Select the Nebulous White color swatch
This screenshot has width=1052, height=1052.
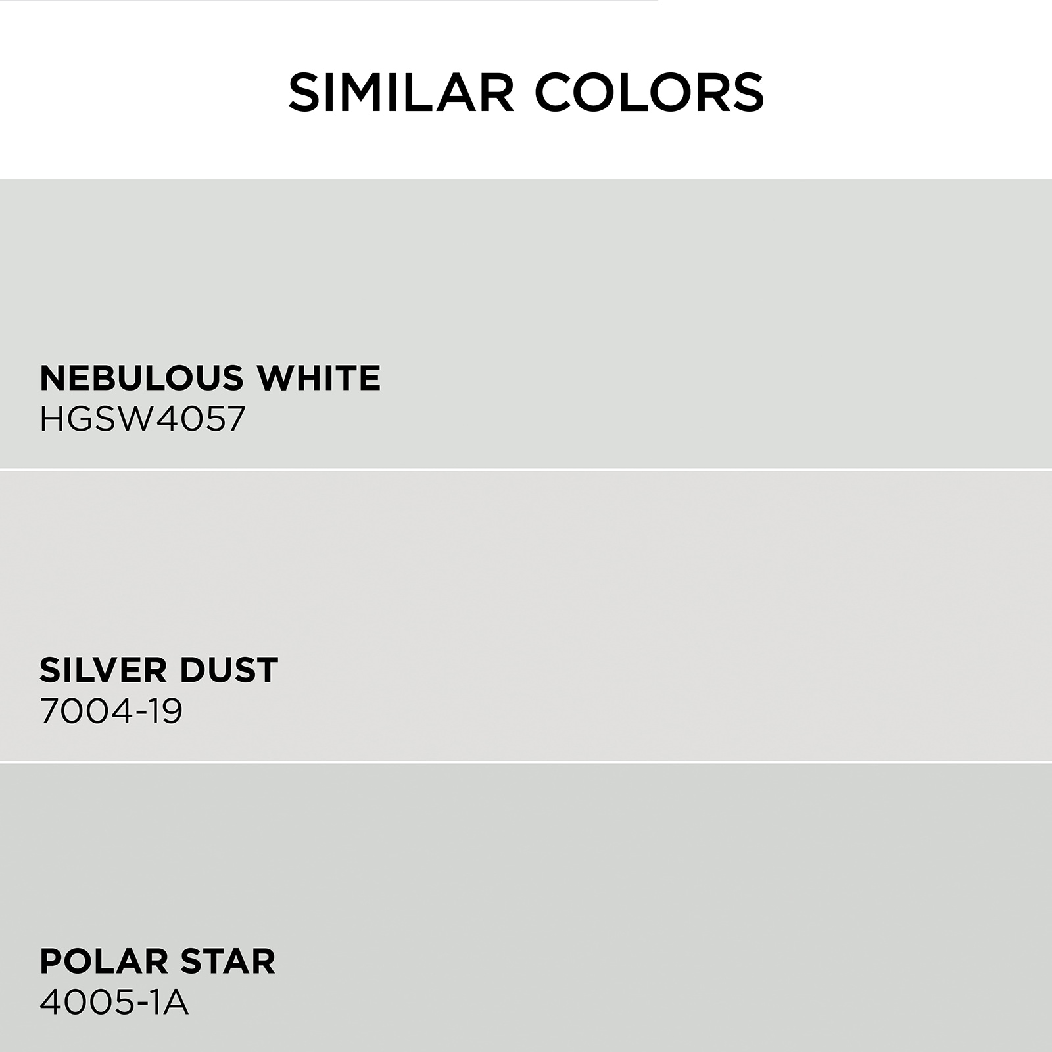pos(526,323)
